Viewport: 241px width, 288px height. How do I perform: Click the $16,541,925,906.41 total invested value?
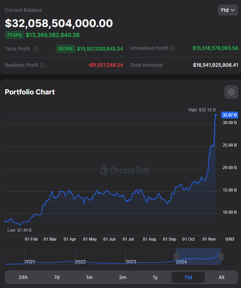[215, 65]
